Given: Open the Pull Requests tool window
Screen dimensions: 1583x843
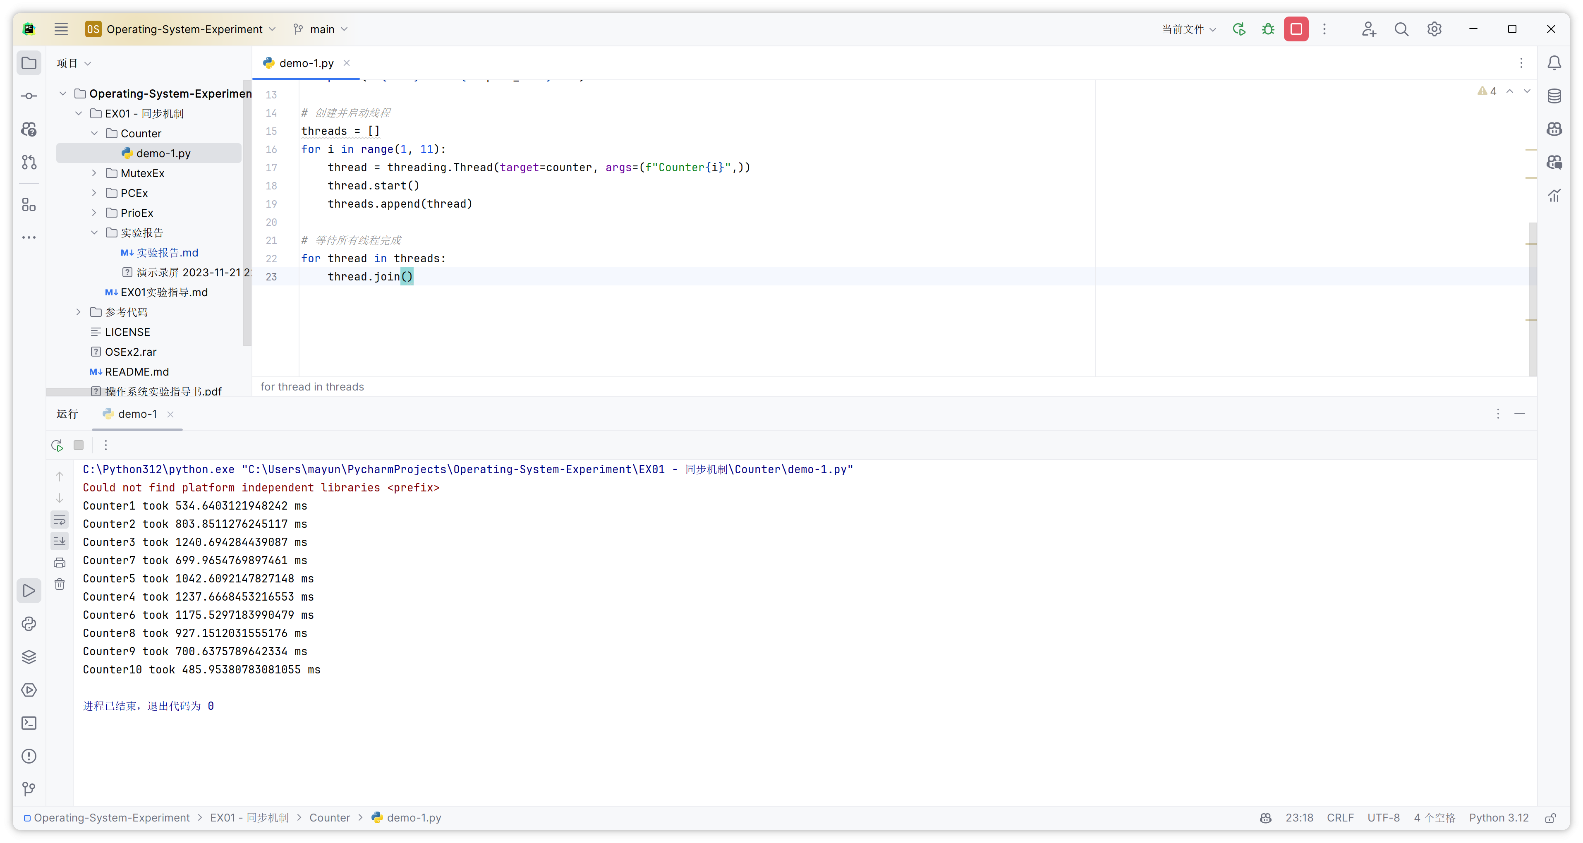Looking at the screenshot, I should point(29,162).
